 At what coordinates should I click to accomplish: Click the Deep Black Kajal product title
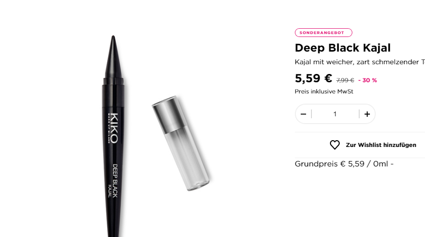pyautogui.click(x=343, y=48)
